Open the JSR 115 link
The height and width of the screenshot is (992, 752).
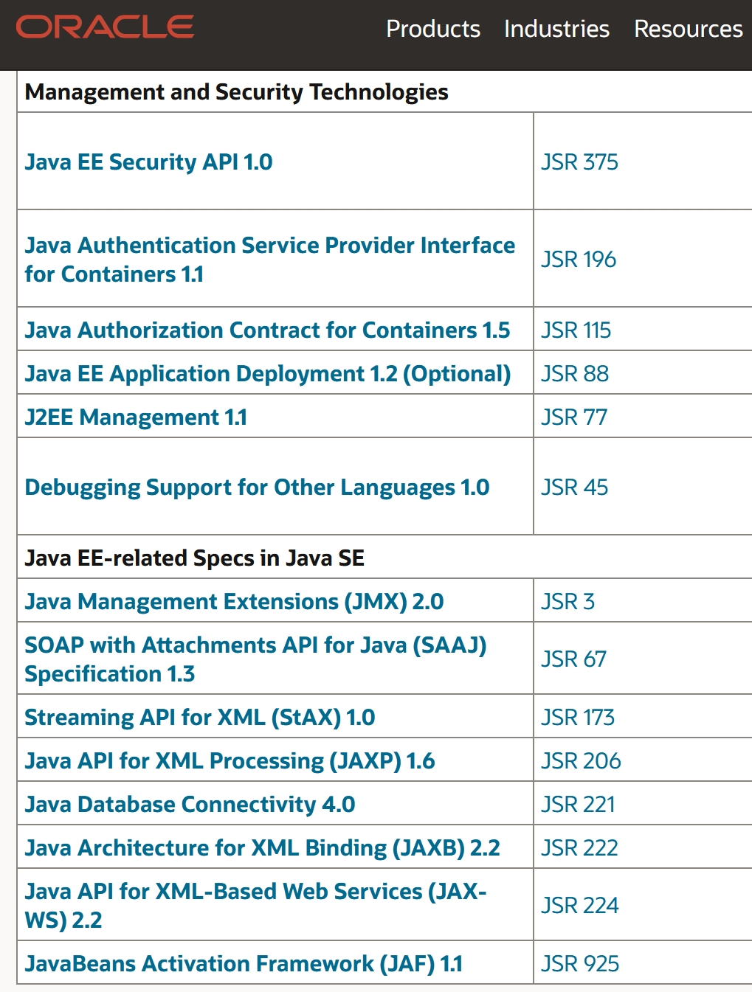coord(576,330)
